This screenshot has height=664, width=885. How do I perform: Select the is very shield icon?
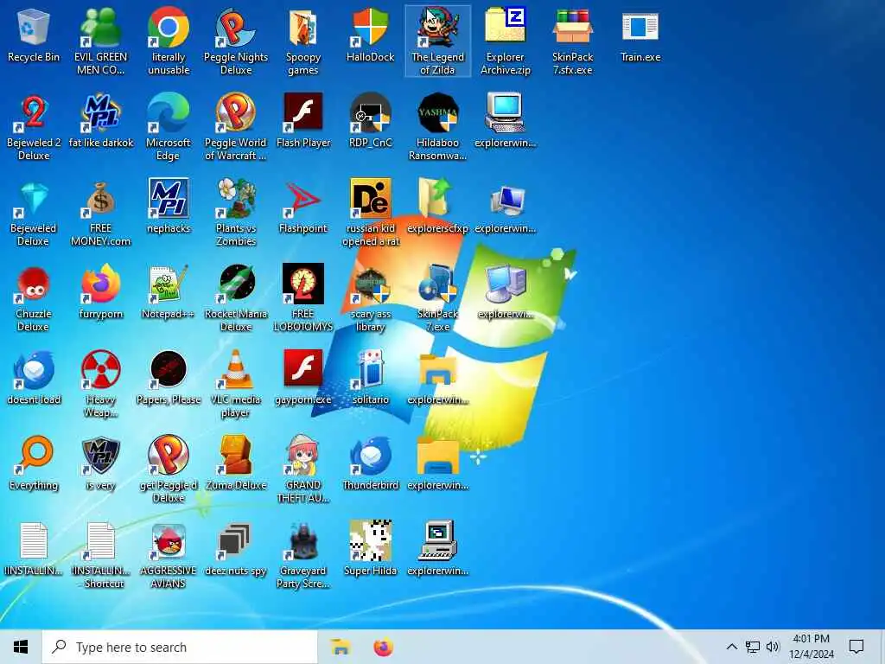(x=100, y=455)
